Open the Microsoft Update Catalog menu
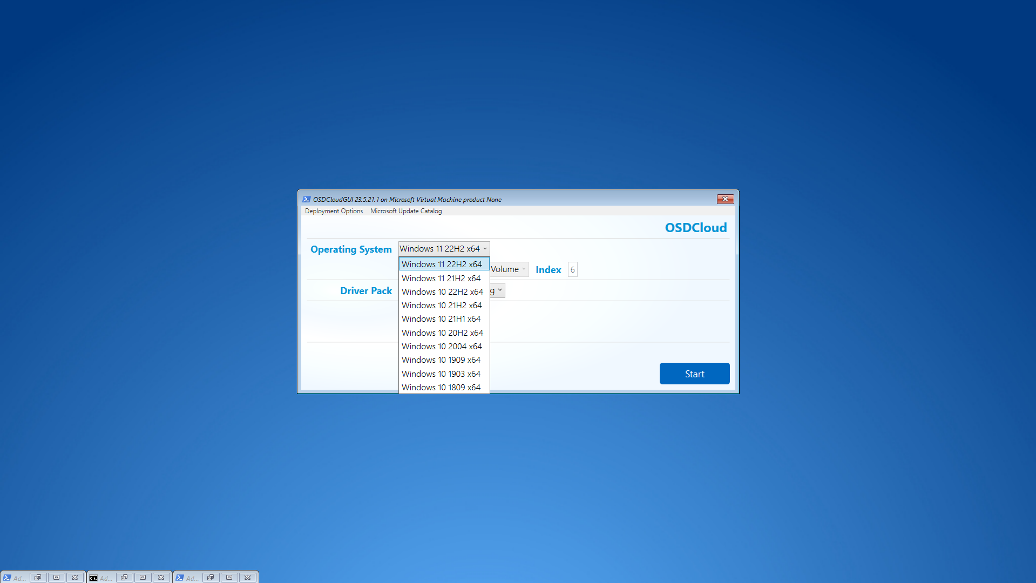 point(406,211)
